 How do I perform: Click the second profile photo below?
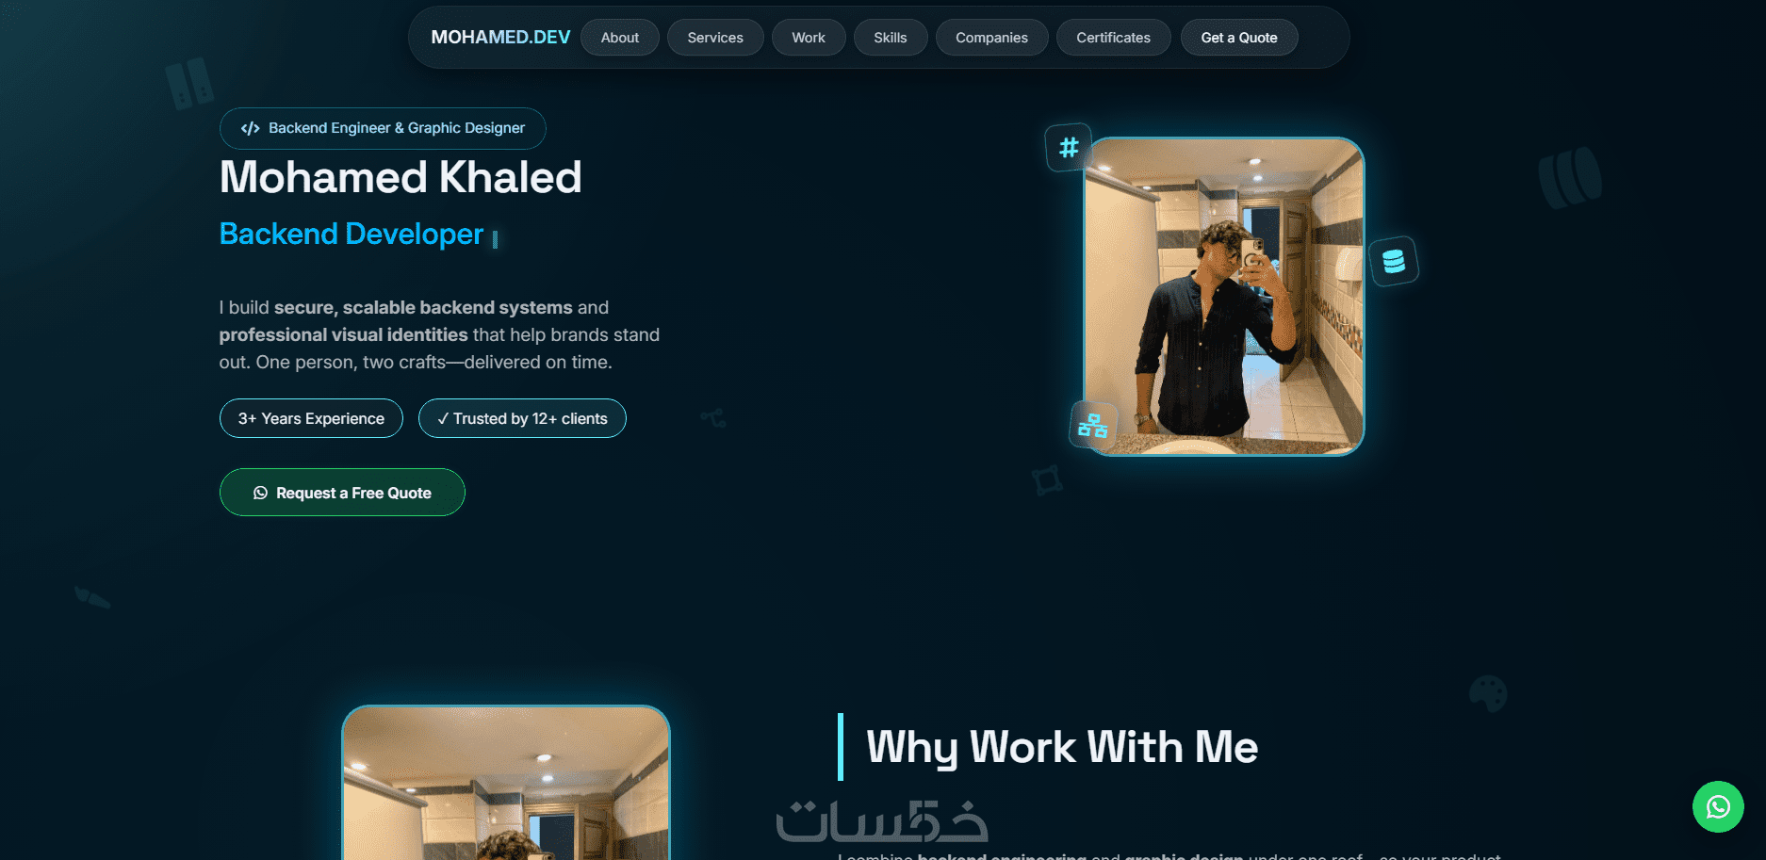click(x=506, y=783)
